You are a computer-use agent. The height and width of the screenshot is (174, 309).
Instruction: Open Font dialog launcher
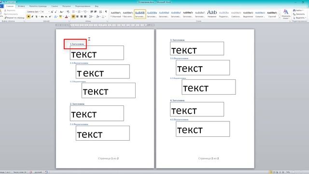69,21
